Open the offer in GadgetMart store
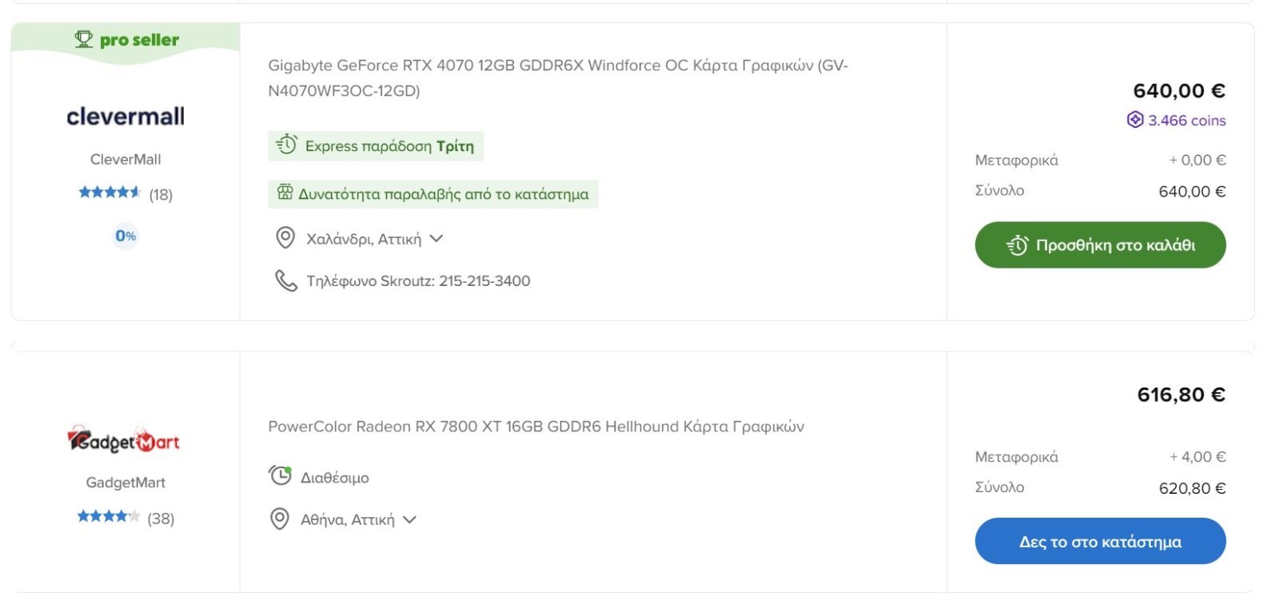1279x596 pixels. click(x=1100, y=541)
